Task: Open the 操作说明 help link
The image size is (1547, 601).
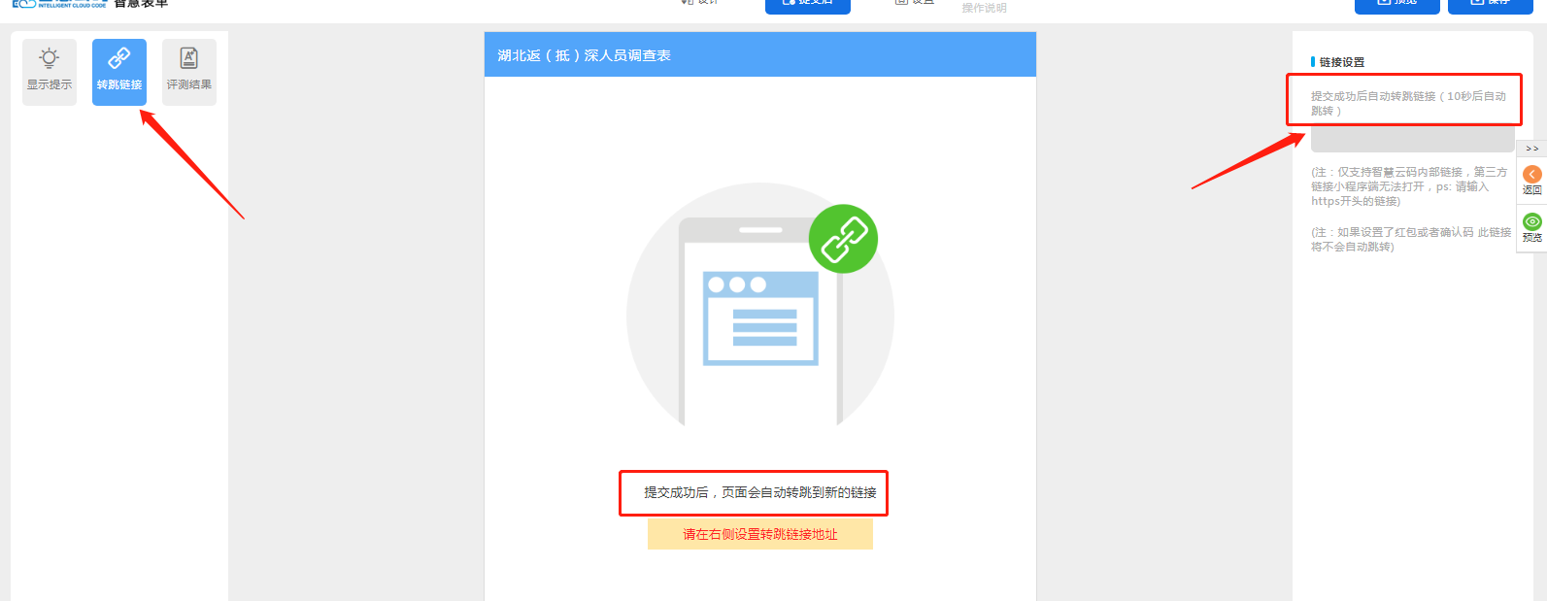Action: click(984, 8)
